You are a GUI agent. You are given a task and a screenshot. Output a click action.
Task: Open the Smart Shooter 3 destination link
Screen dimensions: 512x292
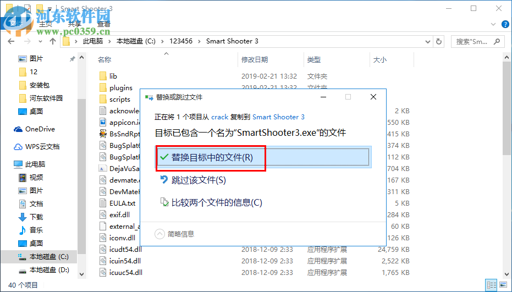[x=278, y=117]
